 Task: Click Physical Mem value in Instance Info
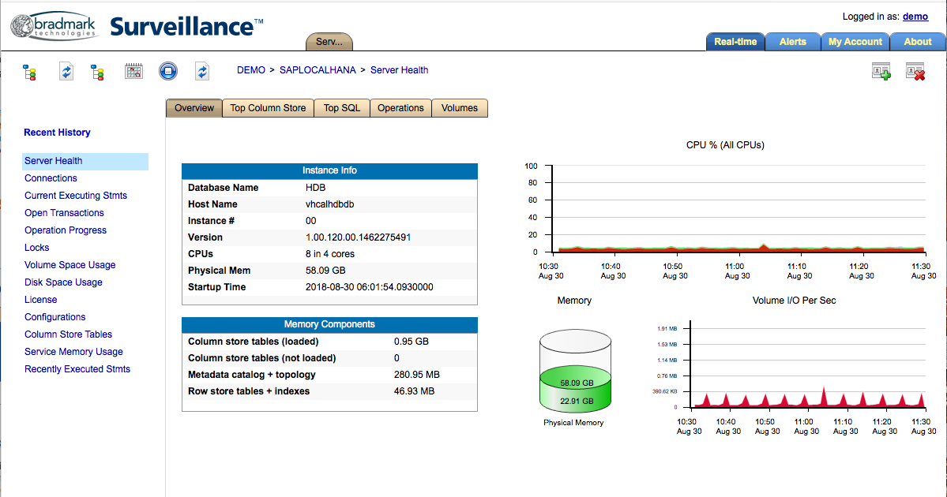click(325, 271)
